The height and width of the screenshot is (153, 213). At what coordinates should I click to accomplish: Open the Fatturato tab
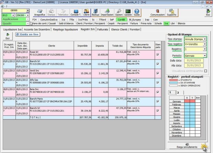(x=103, y=29)
